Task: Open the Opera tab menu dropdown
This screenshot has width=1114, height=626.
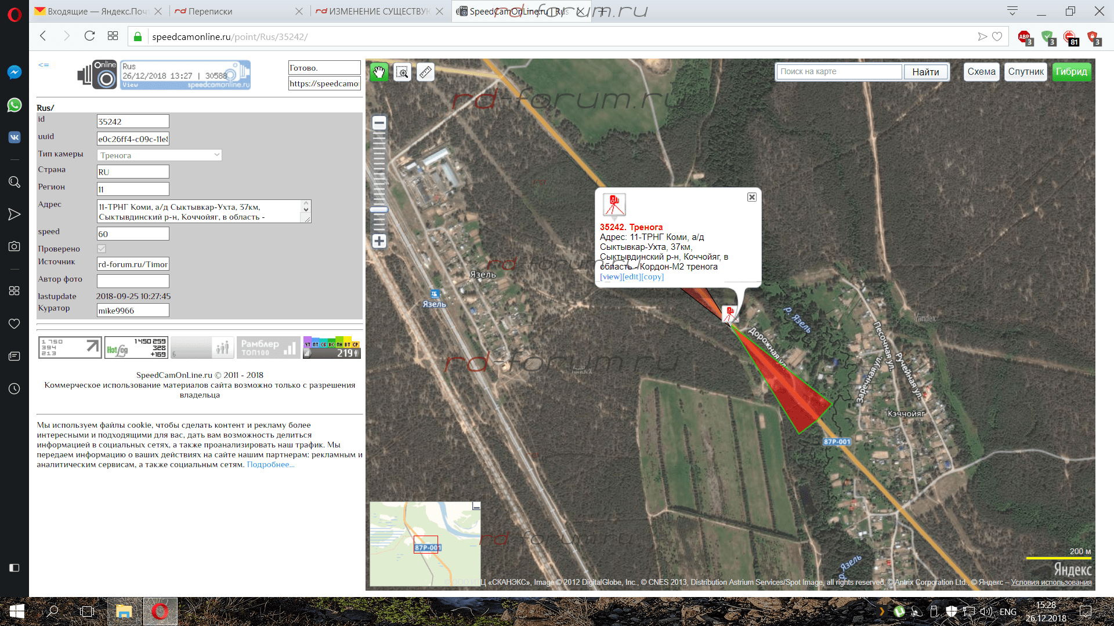Action: [1012, 11]
